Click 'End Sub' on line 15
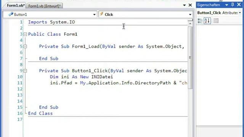Viewport: 244px width, 137px height. (x=49, y=107)
